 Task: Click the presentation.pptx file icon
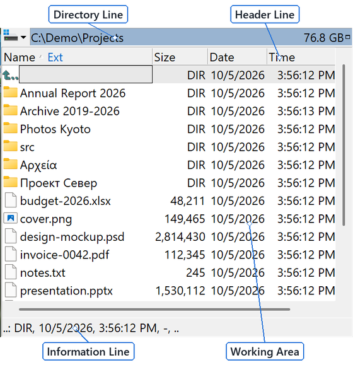coord(11,290)
